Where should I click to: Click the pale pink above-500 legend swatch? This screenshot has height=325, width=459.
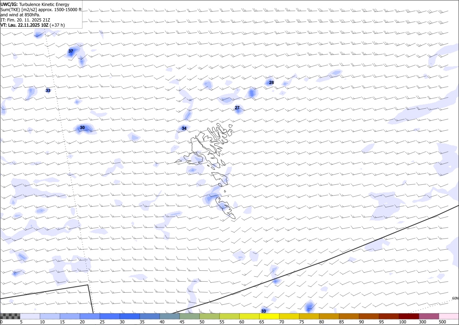click(449, 316)
